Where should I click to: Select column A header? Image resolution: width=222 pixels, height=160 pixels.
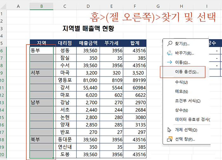(x=18, y=6)
